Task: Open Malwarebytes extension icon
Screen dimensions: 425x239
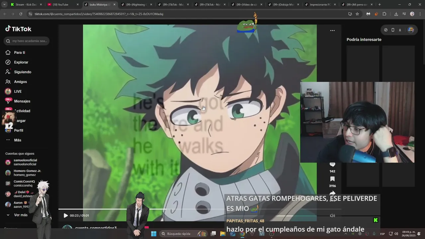Action: (x=368, y=14)
